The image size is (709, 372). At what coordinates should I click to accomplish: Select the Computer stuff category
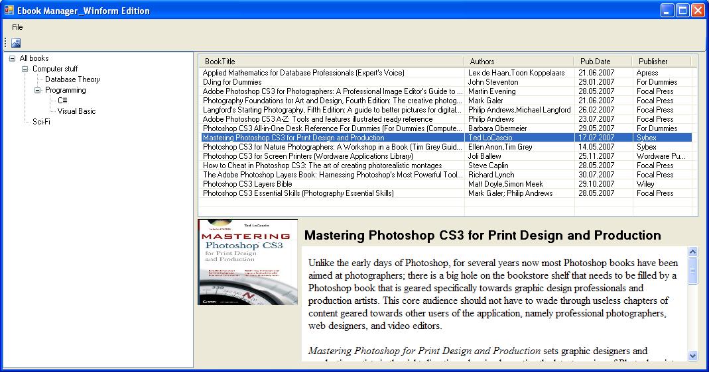(55, 69)
